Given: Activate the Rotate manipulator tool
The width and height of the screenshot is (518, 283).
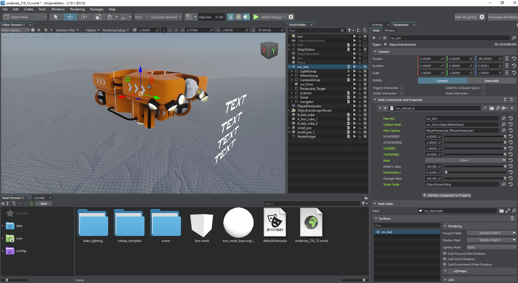Looking at the screenshot, I should [x=84, y=17].
